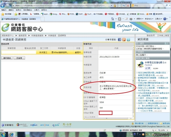Click the compatibility view page icon
The height and width of the screenshot is (137, 171).
point(120,6)
